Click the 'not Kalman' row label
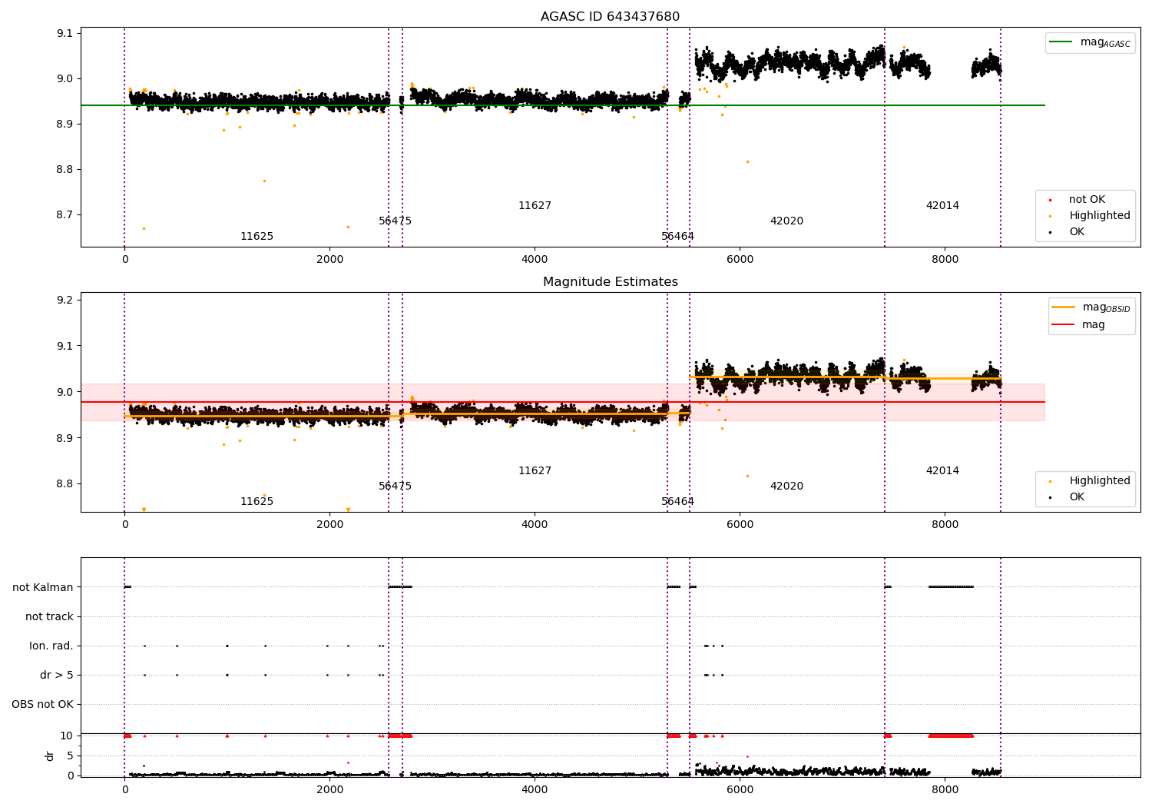 (x=43, y=588)
